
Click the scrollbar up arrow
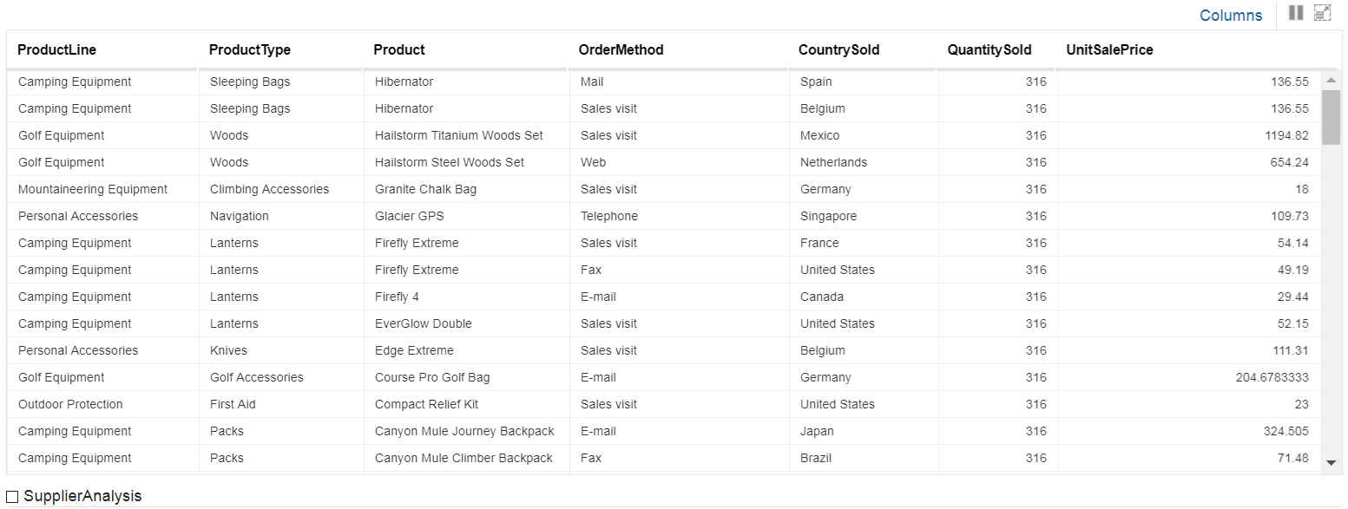(x=1331, y=80)
